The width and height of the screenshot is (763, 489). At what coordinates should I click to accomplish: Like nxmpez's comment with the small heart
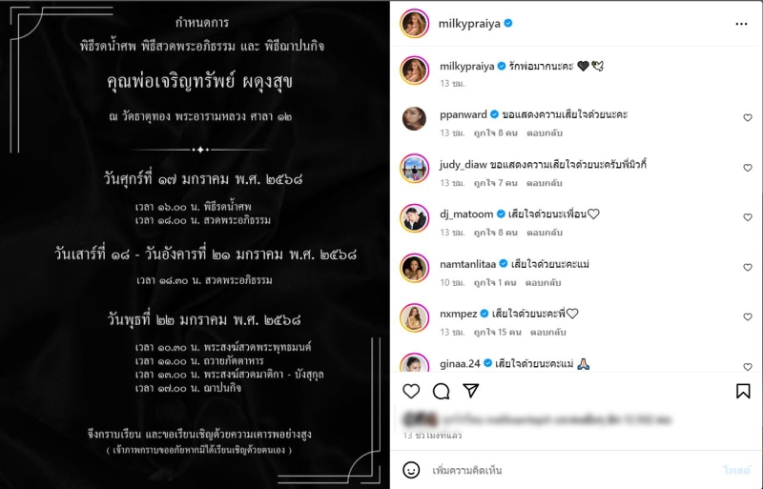pyautogui.click(x=748, y=317)
